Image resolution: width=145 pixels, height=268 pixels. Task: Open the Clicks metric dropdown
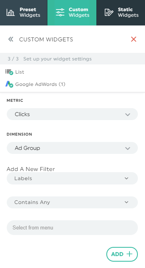(x=72, y=114)
